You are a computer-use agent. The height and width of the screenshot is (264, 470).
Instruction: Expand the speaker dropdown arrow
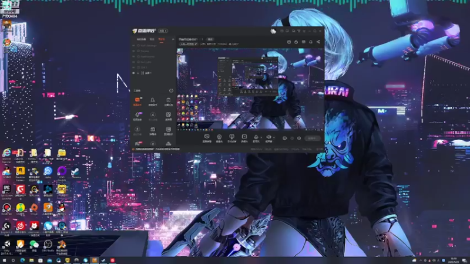[274, 137]
